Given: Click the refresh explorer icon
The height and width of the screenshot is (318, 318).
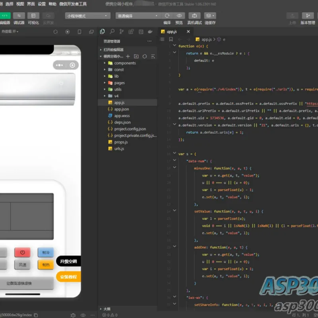Looking at the screenshot, I should [145, 56].
